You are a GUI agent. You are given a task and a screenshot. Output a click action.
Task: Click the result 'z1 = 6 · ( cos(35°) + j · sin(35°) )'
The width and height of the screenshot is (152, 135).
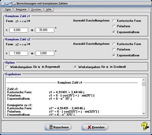tap(72, 95)
